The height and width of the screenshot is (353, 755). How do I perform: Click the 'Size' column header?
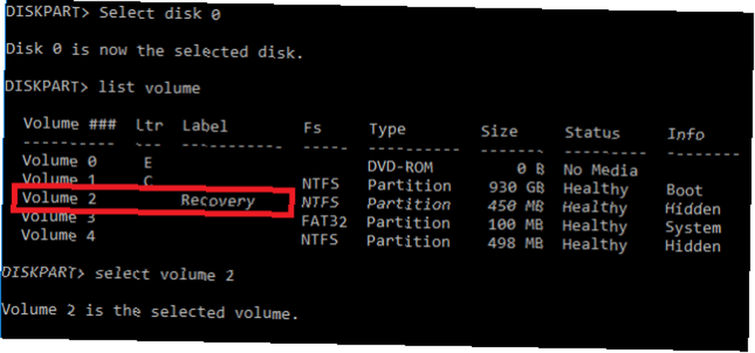click(499, 131)
